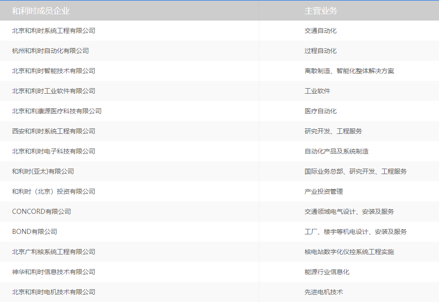Click 北京广利核系统工程有限公司 row
The image size is (439, 302).
(x=219, y=252)
